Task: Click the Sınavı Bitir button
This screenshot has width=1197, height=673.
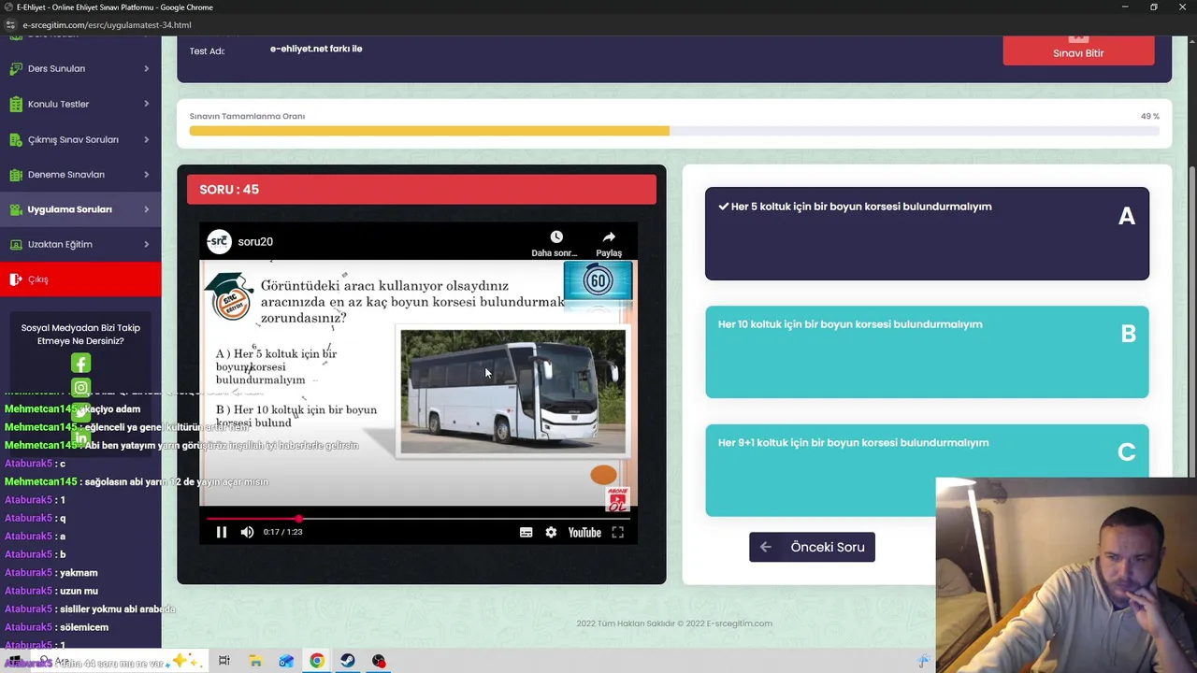Action: click(x=1078, y=50)
